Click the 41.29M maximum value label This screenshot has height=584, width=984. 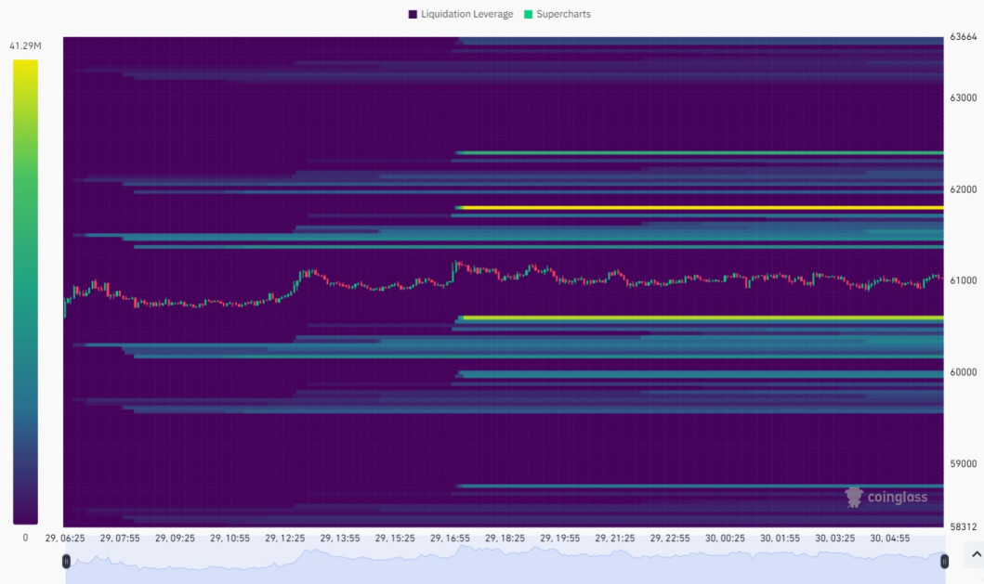[26, 44]
